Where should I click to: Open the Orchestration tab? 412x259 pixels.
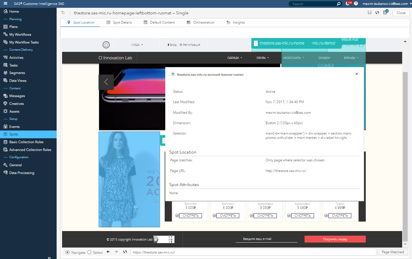[x=201, y=22]
